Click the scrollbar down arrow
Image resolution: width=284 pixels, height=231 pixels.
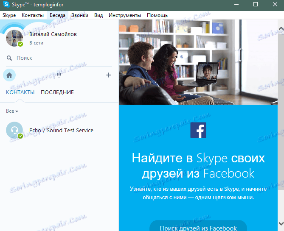281,223
